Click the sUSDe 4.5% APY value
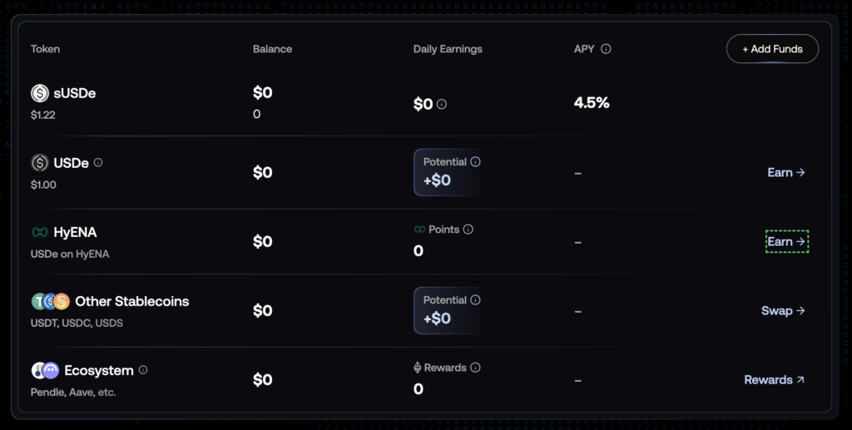The height and width of the screenshot is (430, 852). [592, 103]
